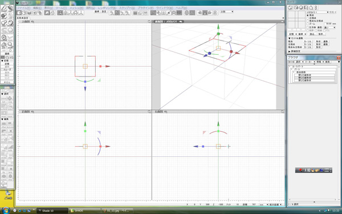Open the 速度 speed dropdown
This screenshot has height=214, width=342.
tap(329, 27)
